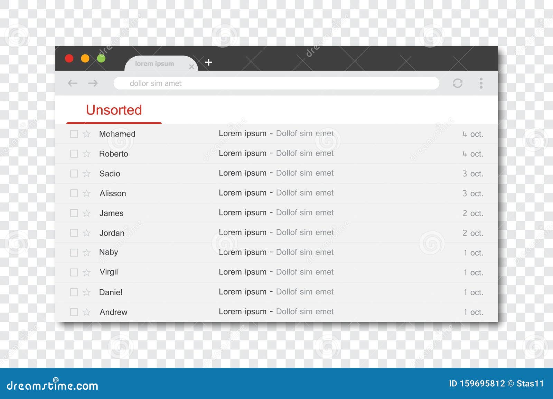Screen dimensions: 553x399
Task: Click the forward navigation arrow
Action: (x=92, y=83)
